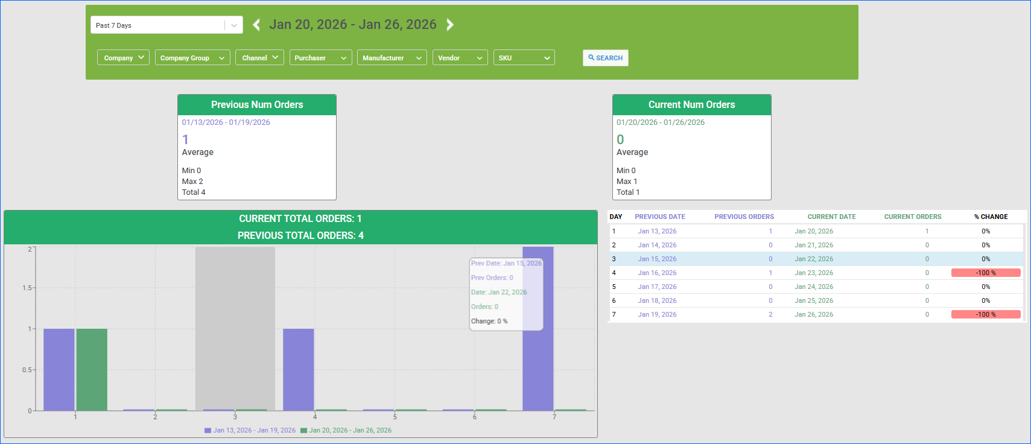
Task: Open the Vendor filter dropdown
Action: pyautogui.click(x=460, y=58)
